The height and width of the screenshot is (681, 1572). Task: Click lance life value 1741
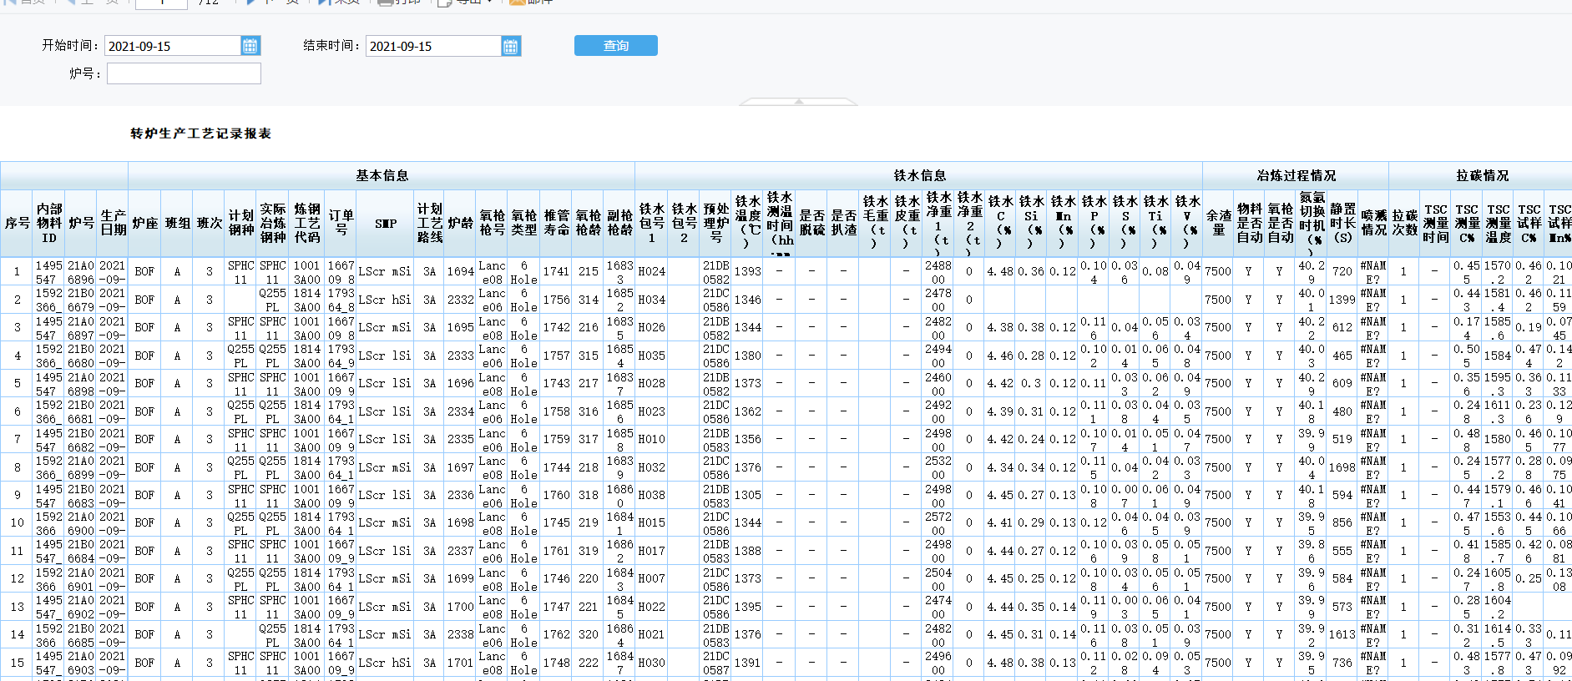[556, 271]
